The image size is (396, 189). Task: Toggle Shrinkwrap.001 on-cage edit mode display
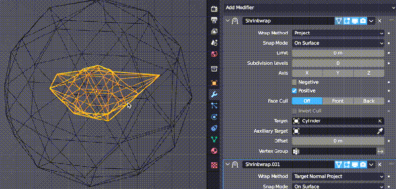(x=339, y=165)
